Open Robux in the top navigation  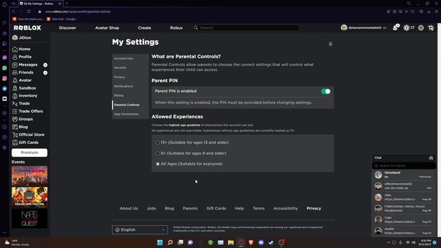click(176, 28)
